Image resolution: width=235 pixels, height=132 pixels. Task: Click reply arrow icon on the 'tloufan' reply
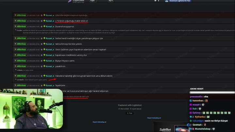point(16,30)
